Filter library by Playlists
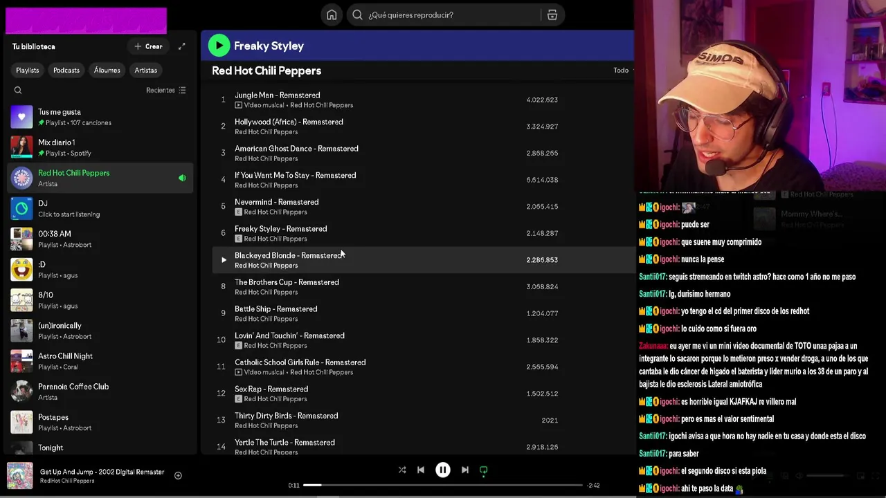886x498 pixels. coord(28,70)
